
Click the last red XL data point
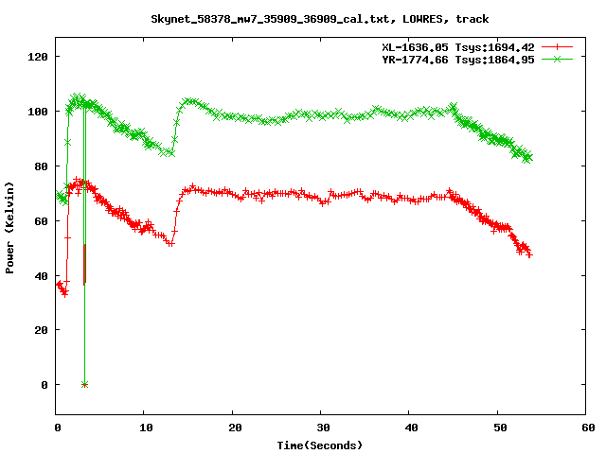pyautogui.click(x=529, y=254)
